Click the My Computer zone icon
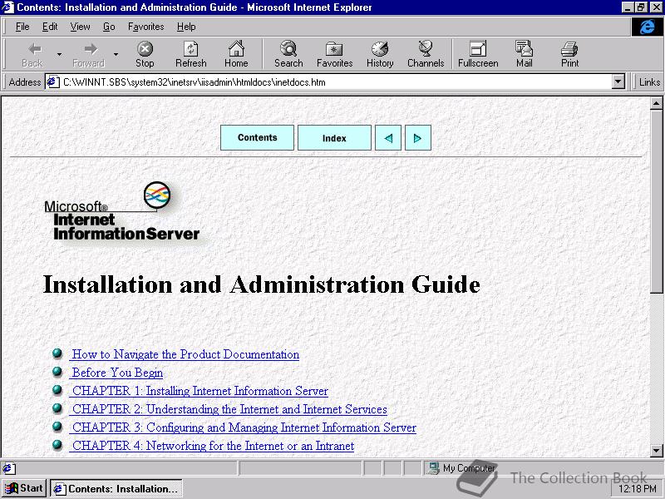 (x=434, y=468)
